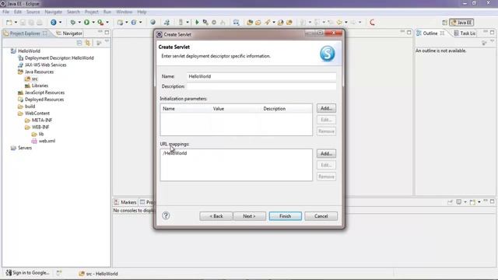The image size is (498, 280).
Task: Select the HelloWorld project in tree
Action: (x=29, y=51)
